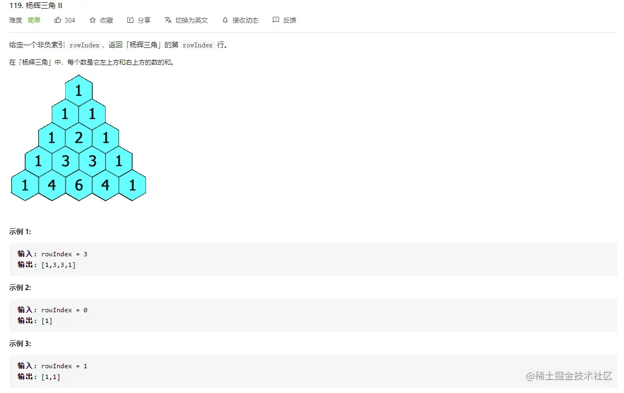The height and width of the screenshot is (393, 624).
Task: Click the 分享 button label
Action: [144, 20]
